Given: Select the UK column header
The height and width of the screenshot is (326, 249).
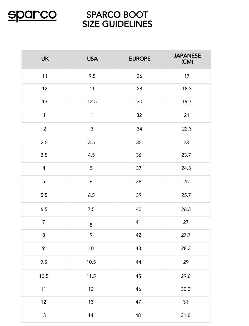Looking at the screenshot, I should tap(45, 59).
